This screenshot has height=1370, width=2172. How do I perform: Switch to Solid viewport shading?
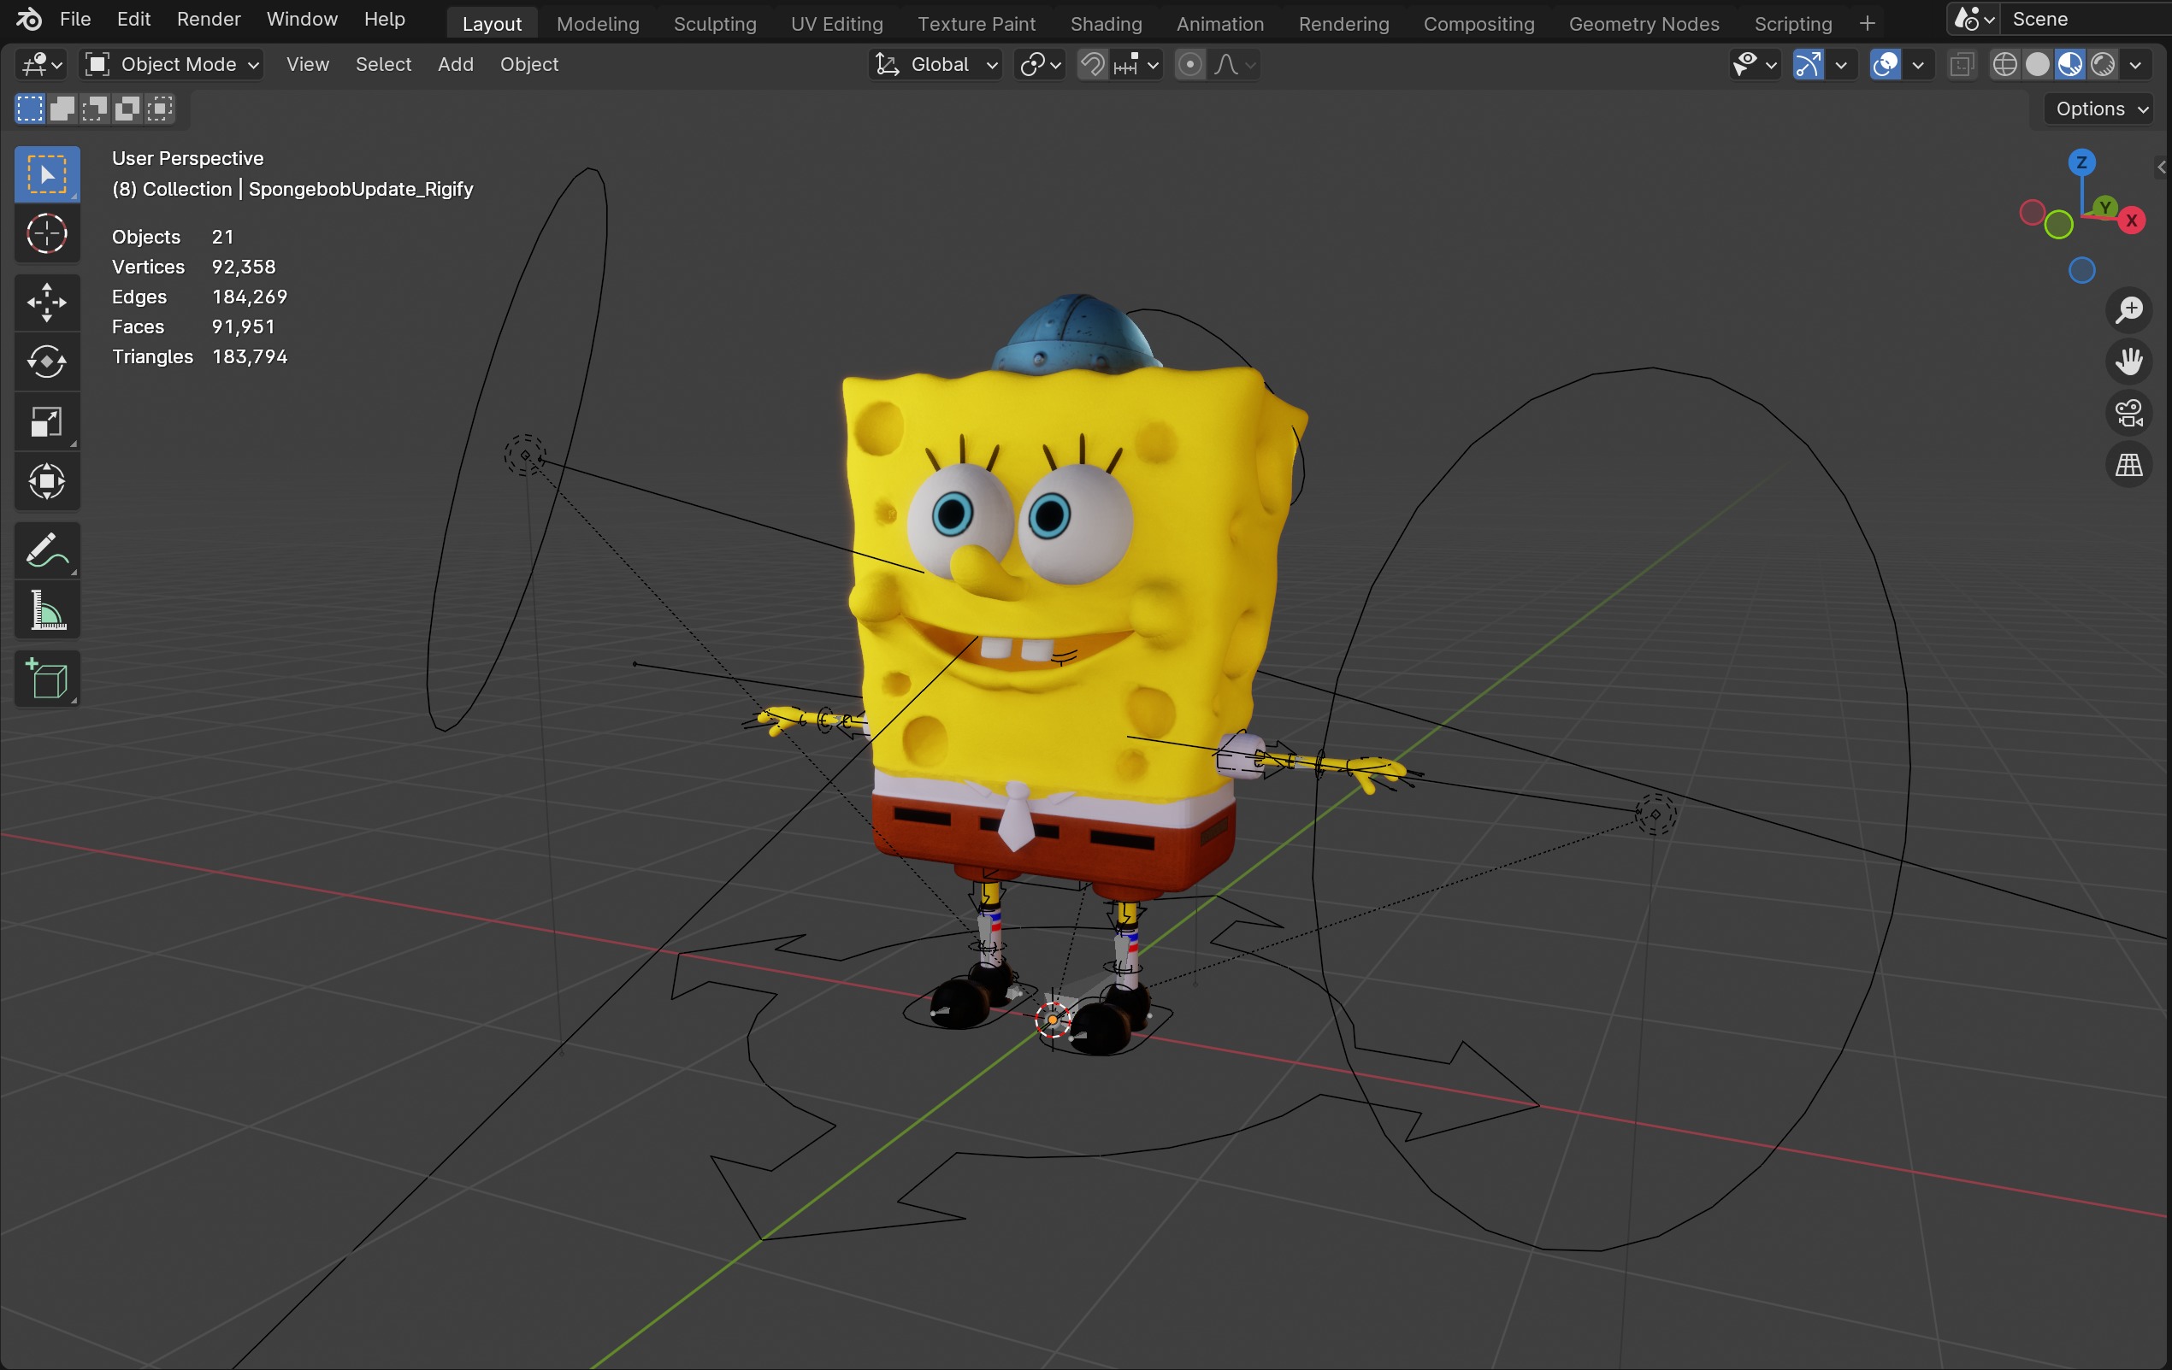coord(2037,64)
